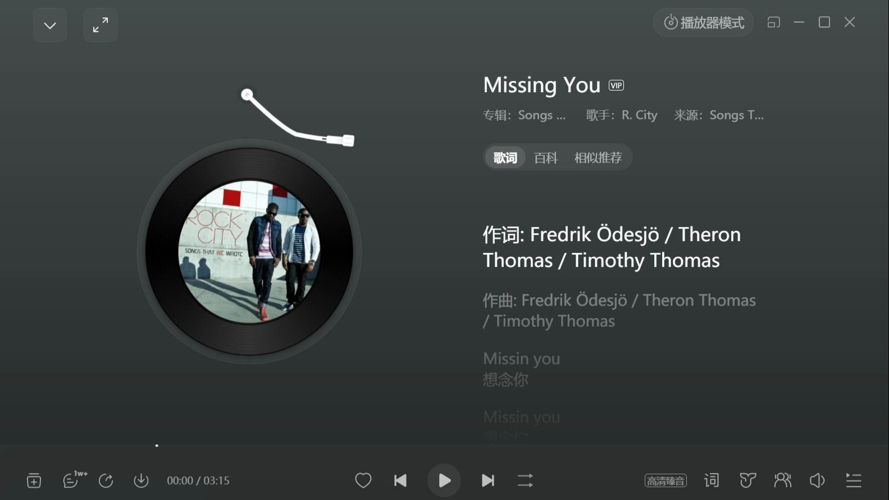Open the listen together icon

(x=782, y=480)
